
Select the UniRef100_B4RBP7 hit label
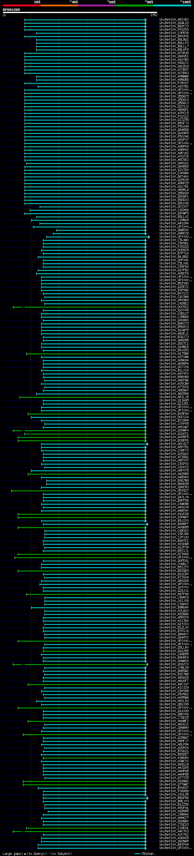[x=174, y=524]
